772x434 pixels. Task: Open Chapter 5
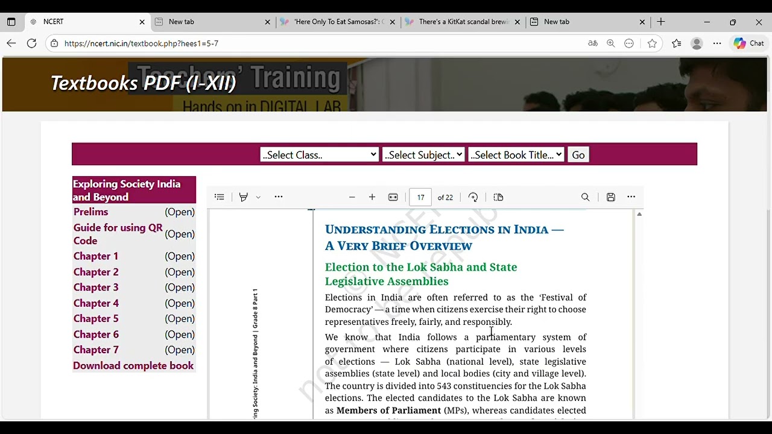pyautogui.click(x=96, y=318)
